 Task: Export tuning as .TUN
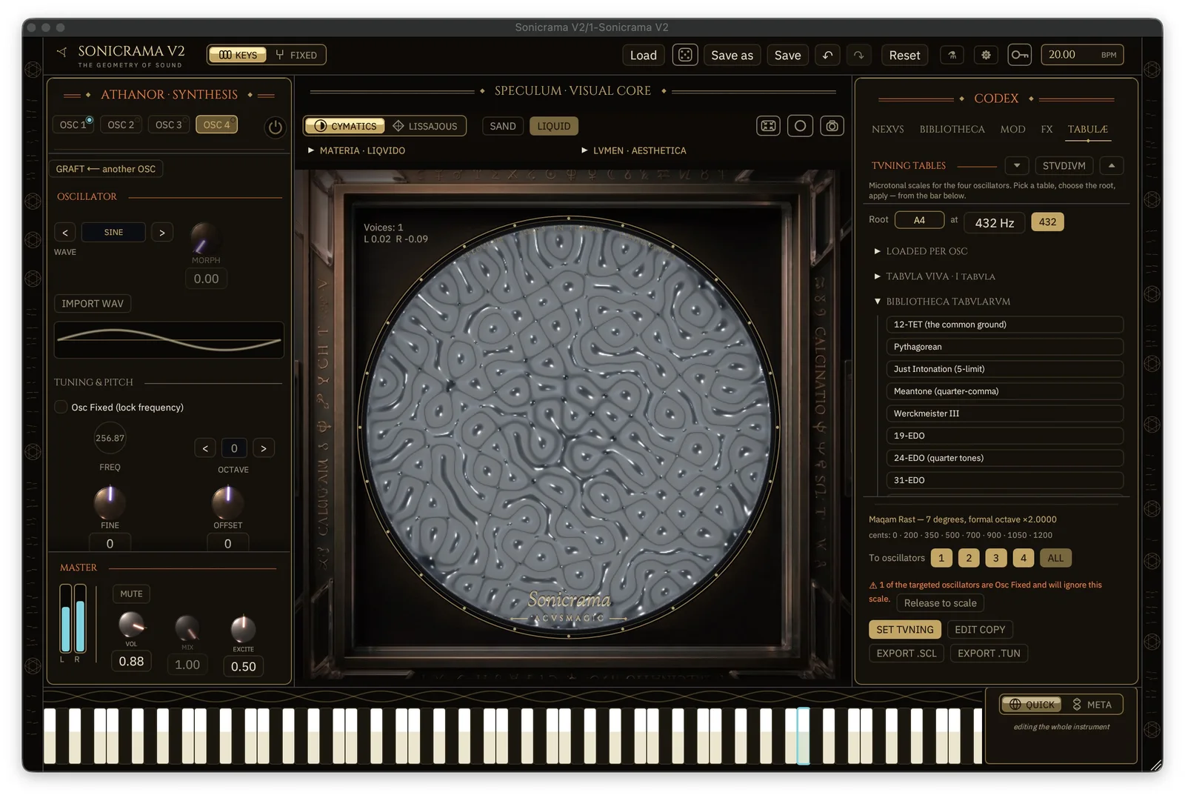[x=989, y=654]
